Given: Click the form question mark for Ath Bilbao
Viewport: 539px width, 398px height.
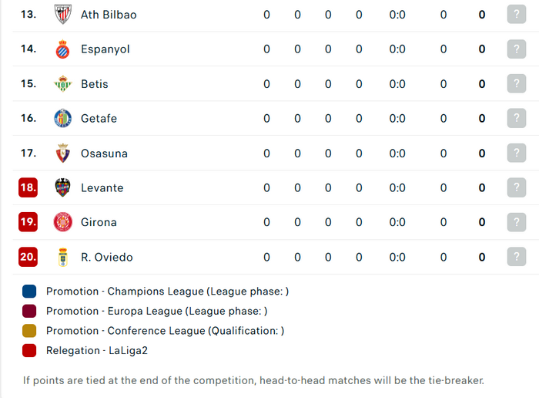Looking at the screenshot, I should click(x=517, y=14).
